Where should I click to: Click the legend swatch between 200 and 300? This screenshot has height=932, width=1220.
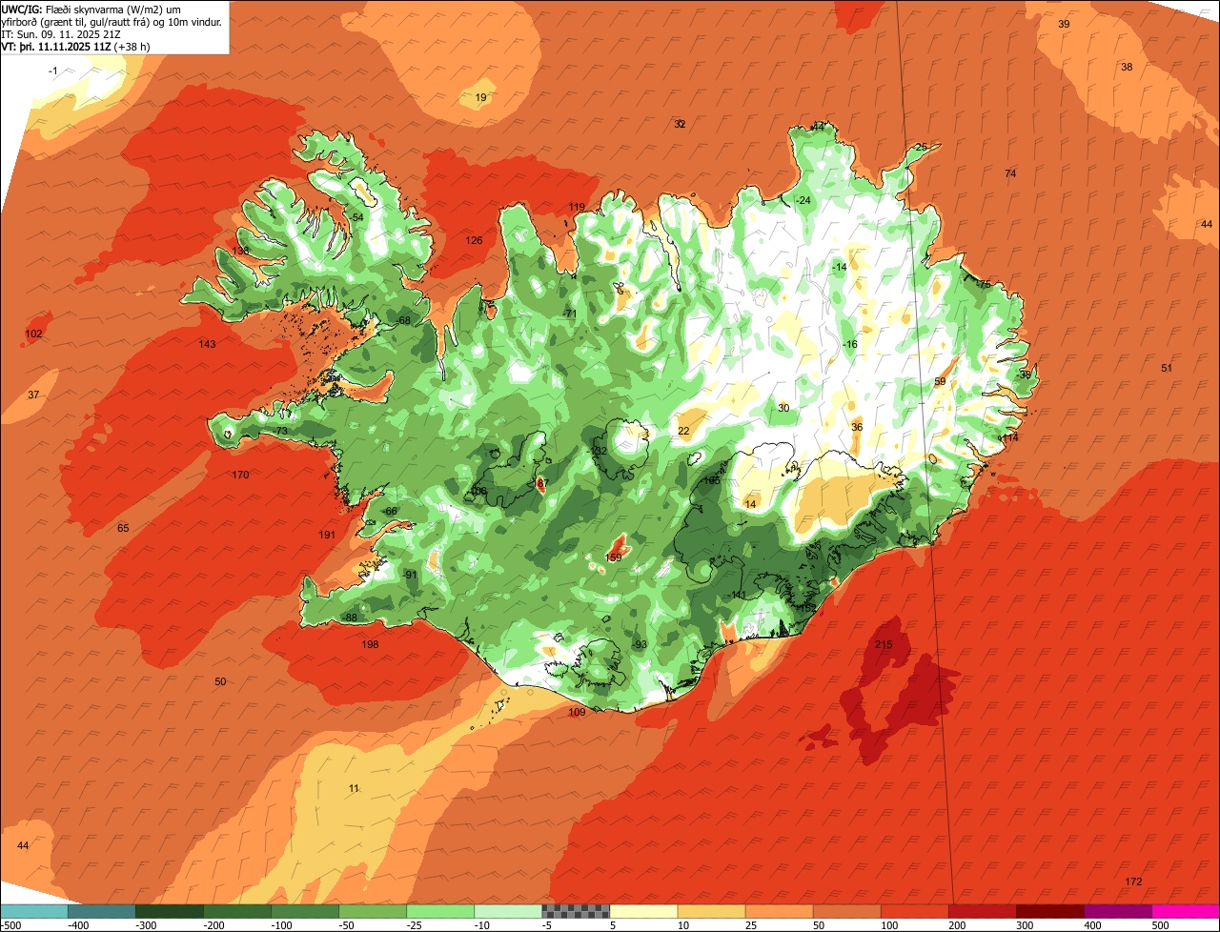(982, 911)
